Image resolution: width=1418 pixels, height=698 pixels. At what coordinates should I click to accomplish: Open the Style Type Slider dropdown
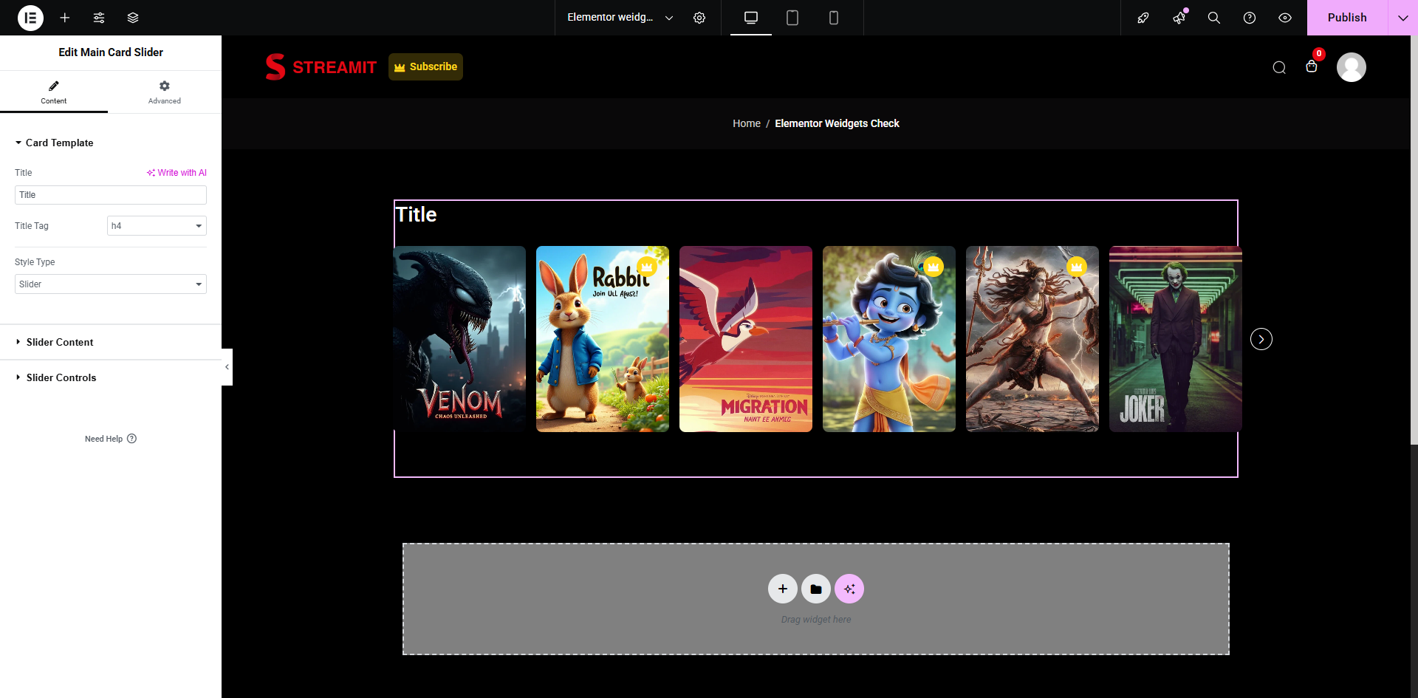(x=111, y=284)
